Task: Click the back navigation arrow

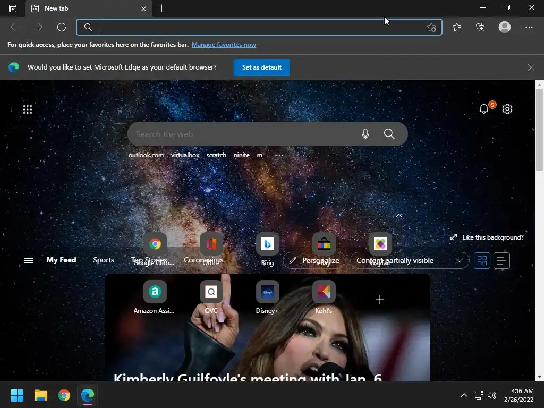Action: [15, 27]
